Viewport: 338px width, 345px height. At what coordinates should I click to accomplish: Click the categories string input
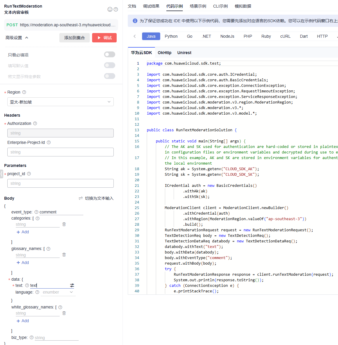37,225
